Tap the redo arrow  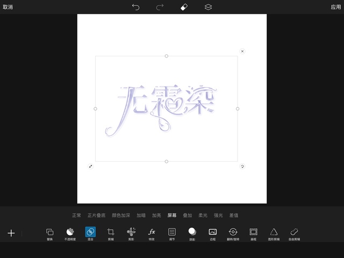[x=160, y=7]
